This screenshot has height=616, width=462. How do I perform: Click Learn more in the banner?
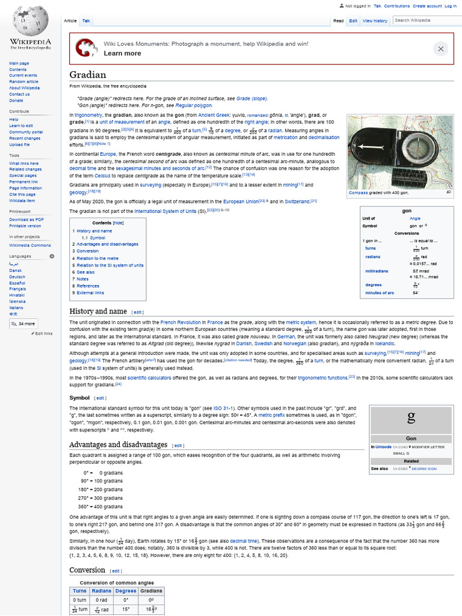[x=122, y=54]
